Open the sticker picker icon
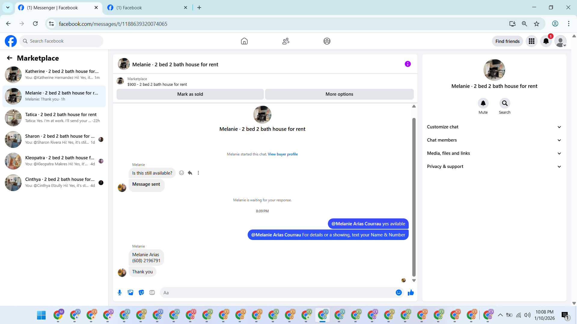 click(141, 292)
